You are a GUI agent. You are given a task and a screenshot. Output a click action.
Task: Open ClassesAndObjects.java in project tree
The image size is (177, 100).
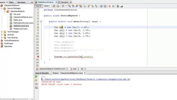pos(23,17)
